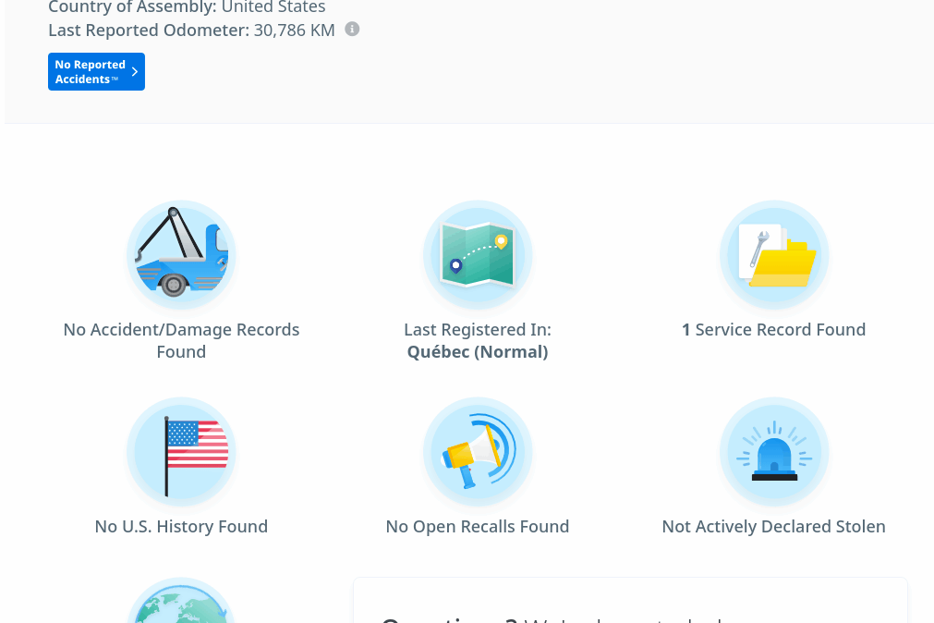Open the '1 Service Record Found' label

pyautogui.click(x=774, y=330)
